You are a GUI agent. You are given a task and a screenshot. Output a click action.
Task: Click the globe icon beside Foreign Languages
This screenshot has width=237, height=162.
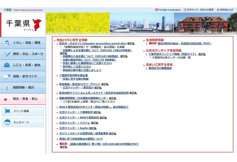click(155, 9)
